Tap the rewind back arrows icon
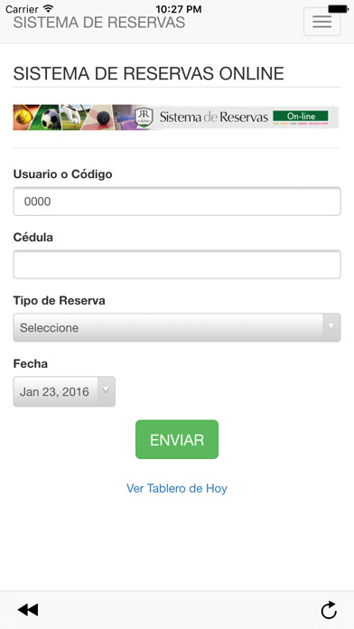Viewport: 354px width, 629px height. 28,610
